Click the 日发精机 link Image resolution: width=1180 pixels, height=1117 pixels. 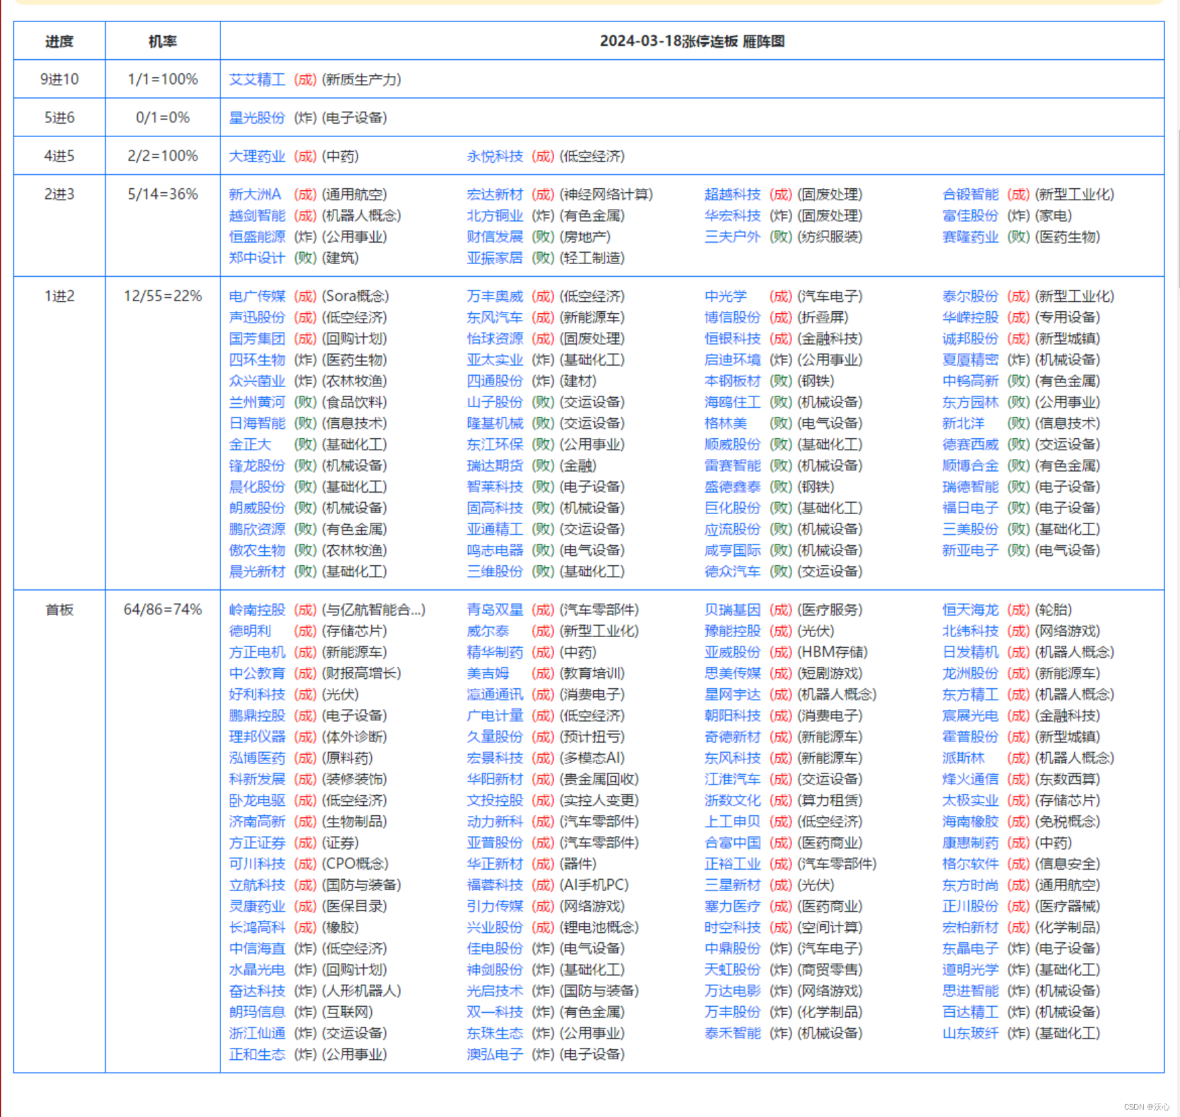point(971,652)
